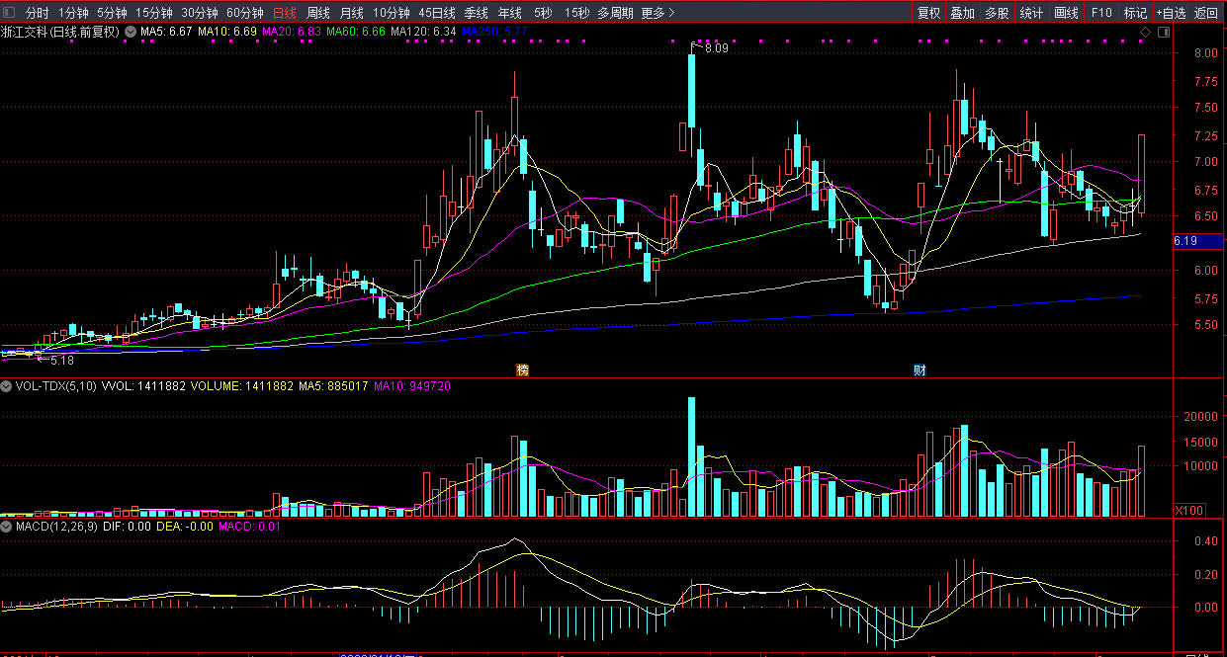This screenshot has height=657, width=1227.
Task: Open the 画线 drawing tools
Action: tap(1066, 13)
